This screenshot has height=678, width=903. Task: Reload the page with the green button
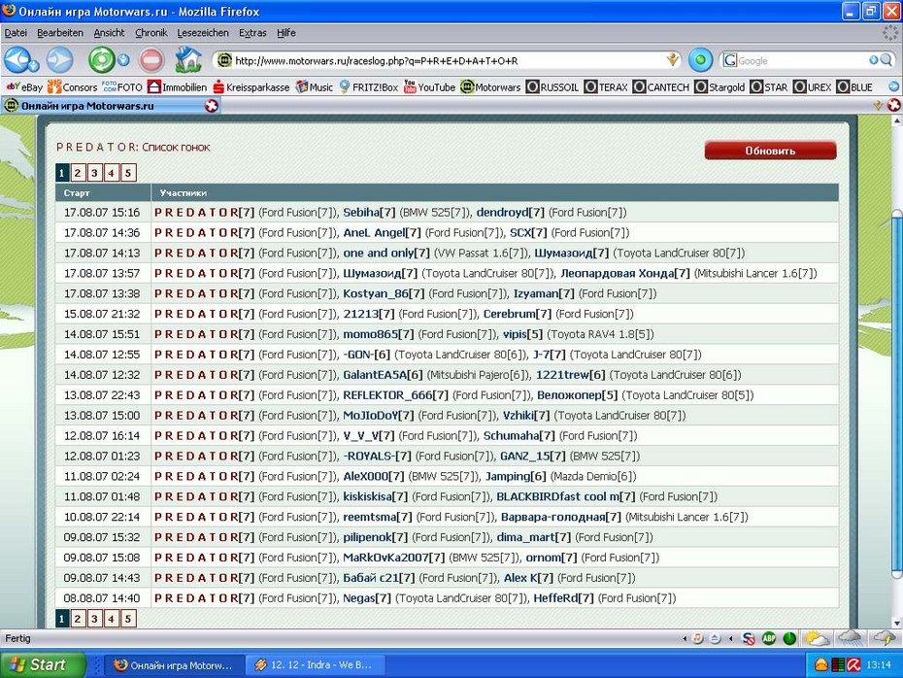[x=101, y=60]
